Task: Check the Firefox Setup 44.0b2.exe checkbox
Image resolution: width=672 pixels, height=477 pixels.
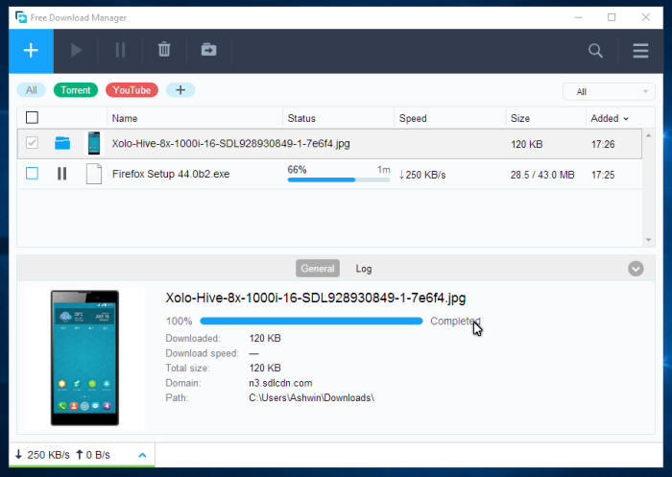Action: pos(32,174)
